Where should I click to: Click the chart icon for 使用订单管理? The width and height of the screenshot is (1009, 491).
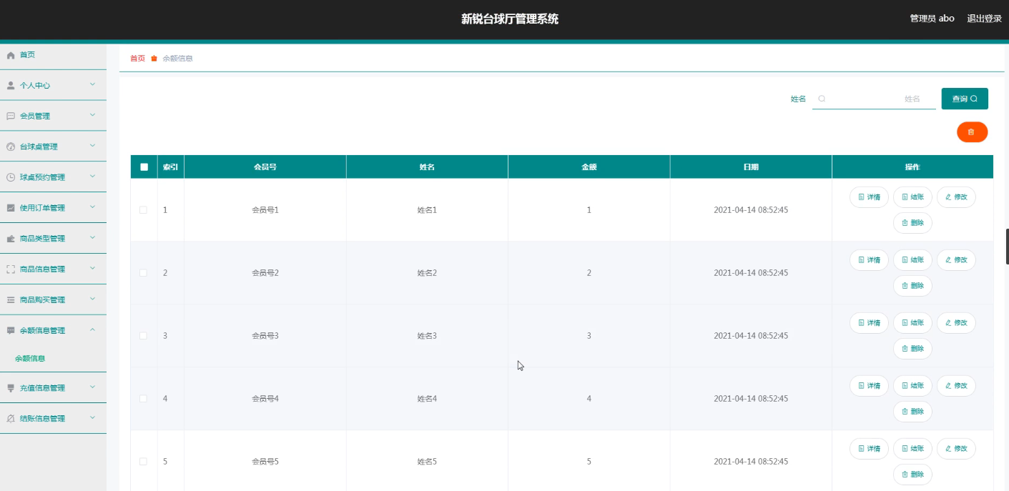tap(11, 208)
